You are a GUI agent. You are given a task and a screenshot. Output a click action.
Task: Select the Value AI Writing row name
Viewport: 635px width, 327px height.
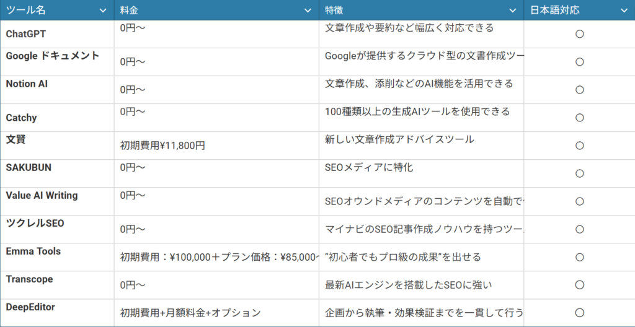pyautogui.click(x=42, y=195)
